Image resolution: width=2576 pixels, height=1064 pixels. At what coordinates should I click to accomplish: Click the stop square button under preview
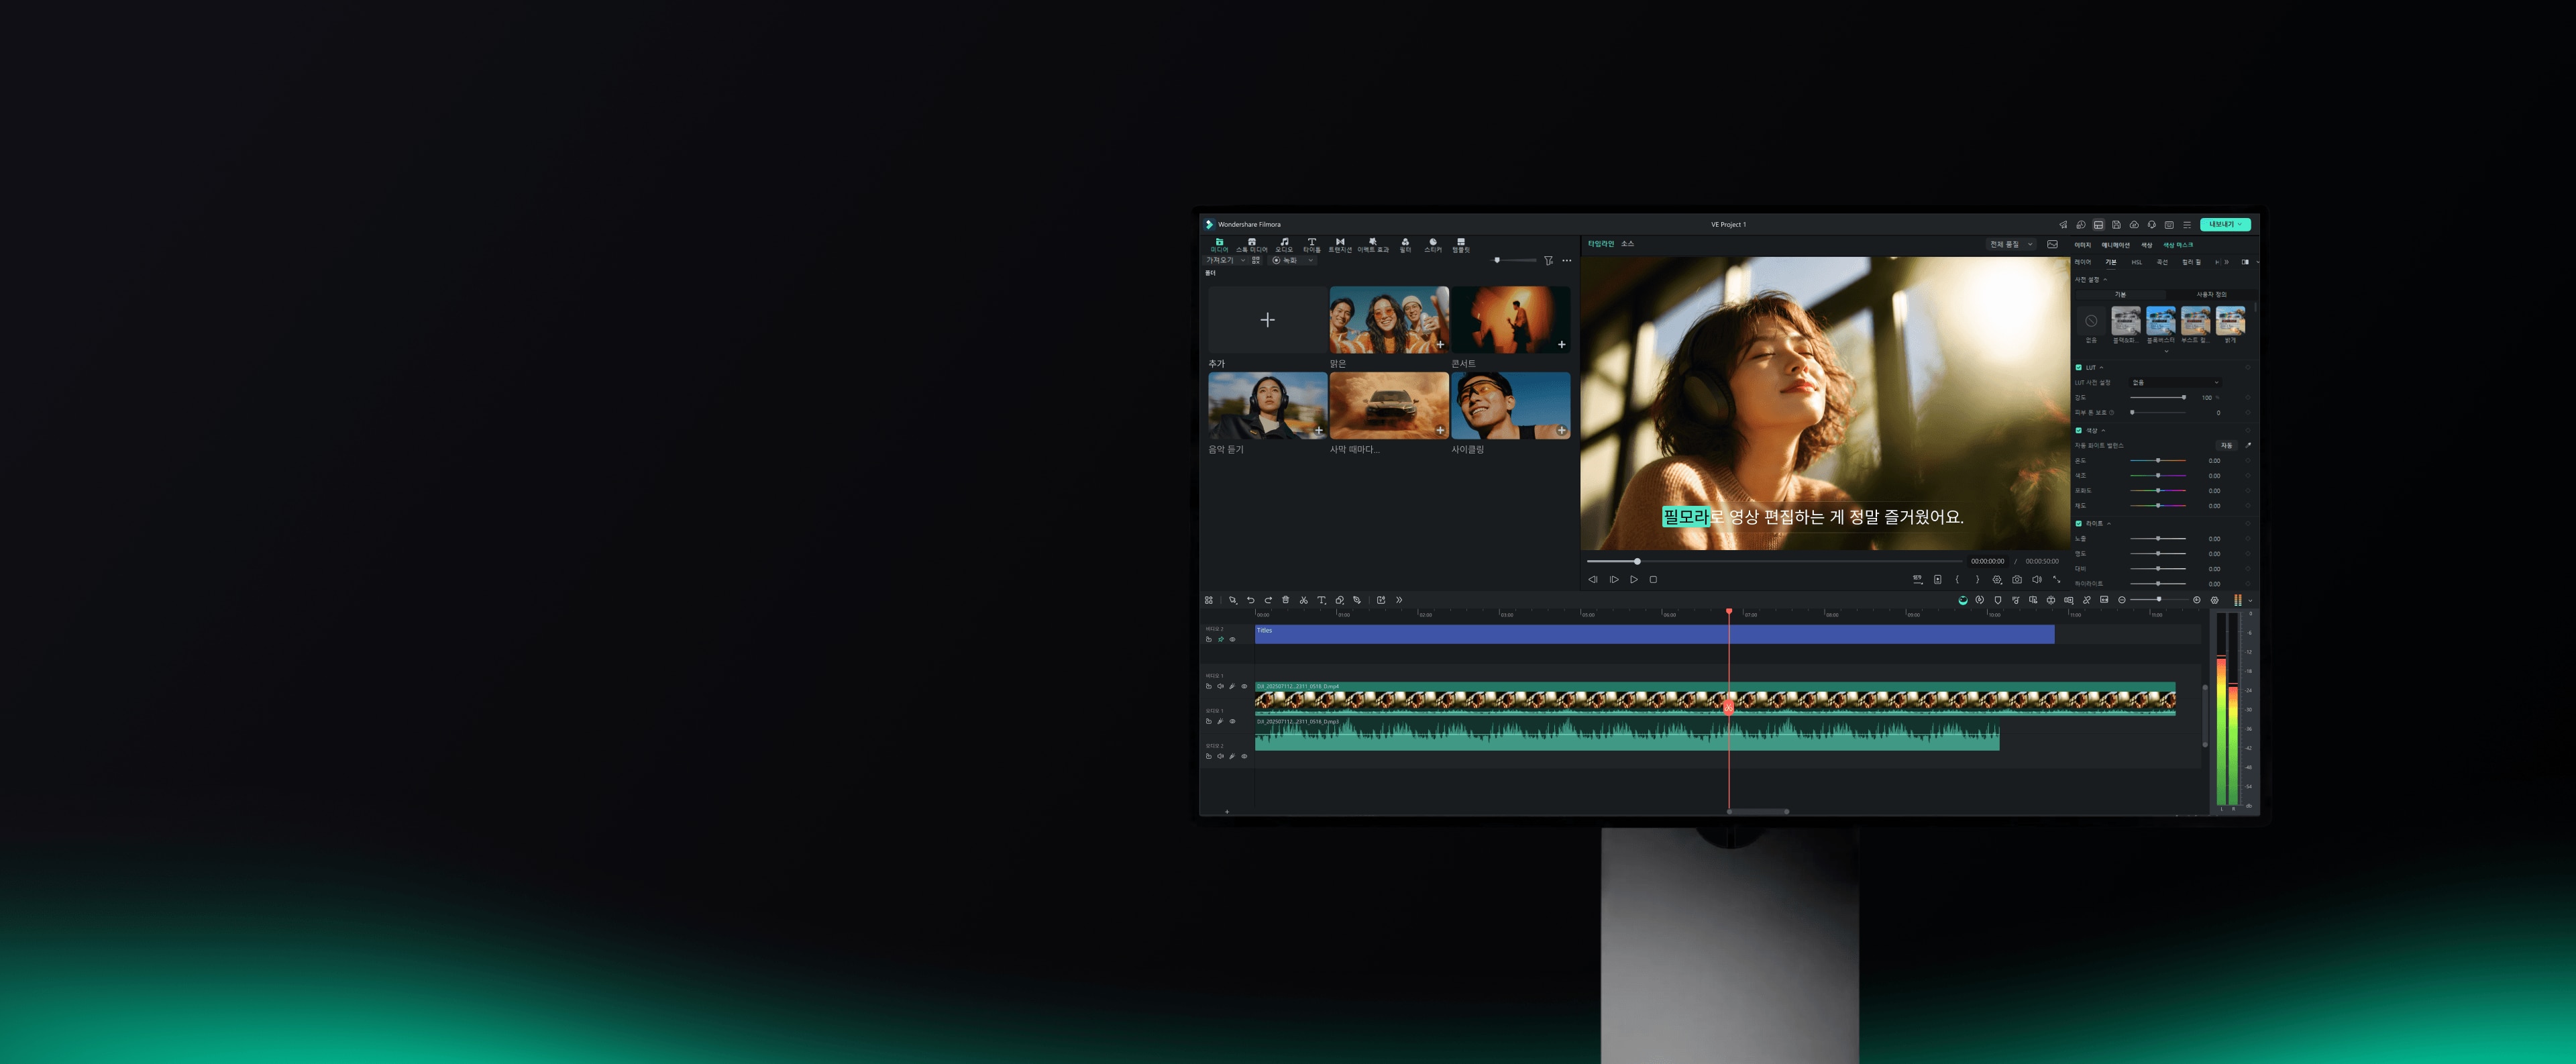[1653, 579]
